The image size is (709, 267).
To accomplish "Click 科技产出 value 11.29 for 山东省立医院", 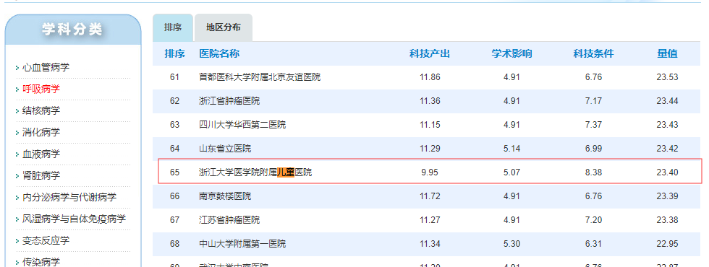I will click(x=430, y=149).
